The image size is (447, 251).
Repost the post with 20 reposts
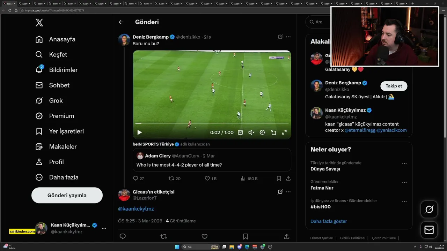tap(175, 178)
